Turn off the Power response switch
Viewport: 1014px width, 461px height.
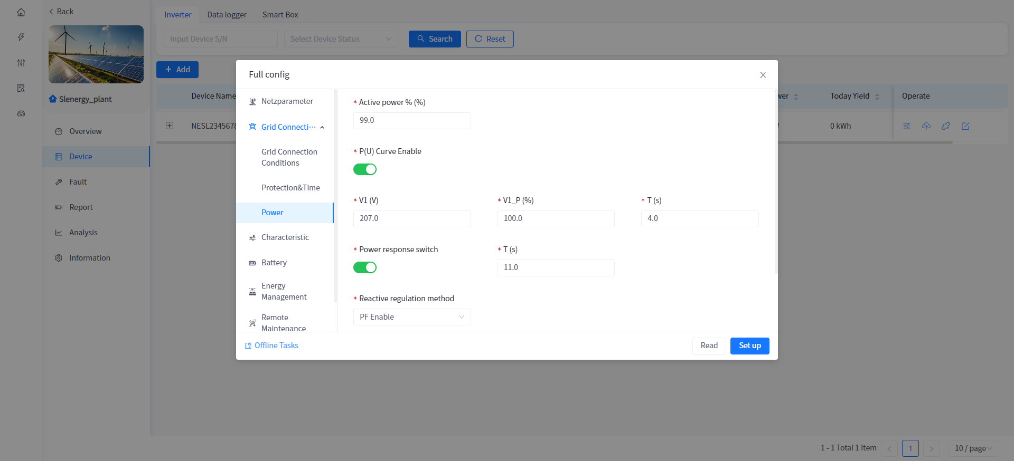tap(365, 267)
